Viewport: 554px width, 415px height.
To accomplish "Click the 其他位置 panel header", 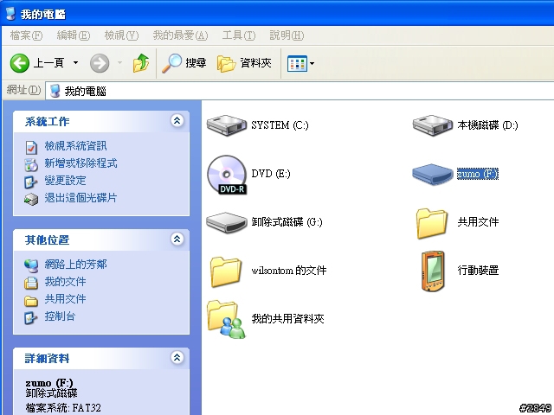I will click(x=101, y=240).
